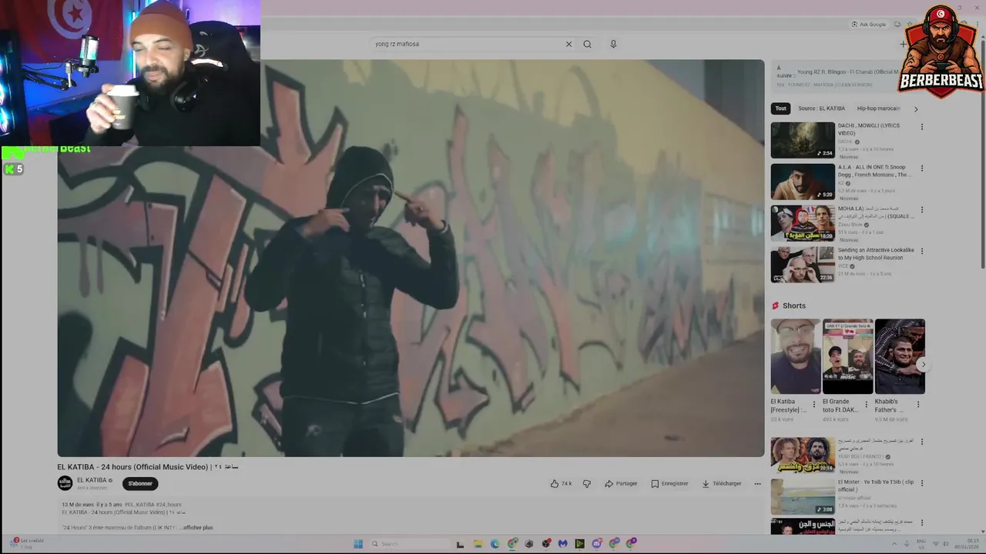Open options for Khabib's Father's short
This screenshot has height=554, width=986.
(x=918, y=405)
